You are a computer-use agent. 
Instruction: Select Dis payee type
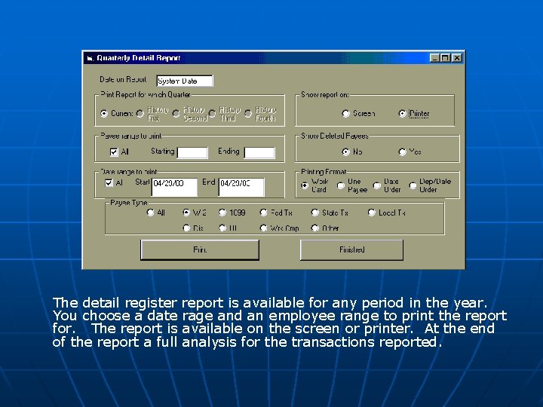pyautogui.click(x=186, y=228)
